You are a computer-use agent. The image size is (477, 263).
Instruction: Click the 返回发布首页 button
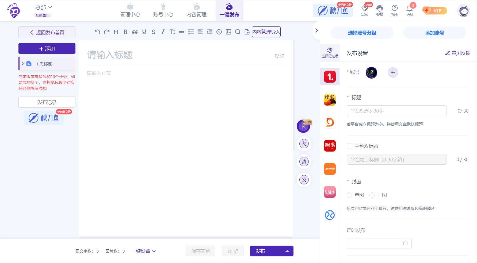tap(47, 33)
